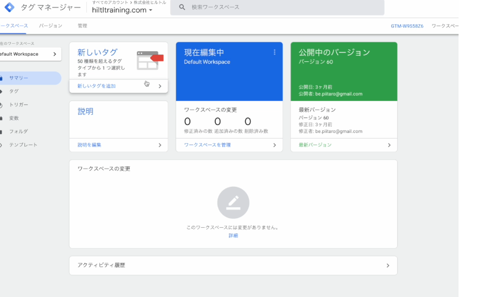
Task: Click the search magnifier icon
Action: (182, 7)
